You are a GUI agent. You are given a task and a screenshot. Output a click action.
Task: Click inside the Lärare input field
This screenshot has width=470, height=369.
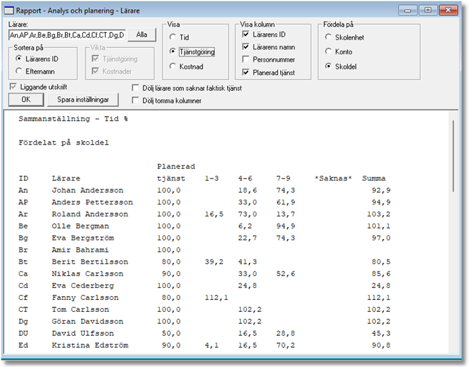coord(66,35)
